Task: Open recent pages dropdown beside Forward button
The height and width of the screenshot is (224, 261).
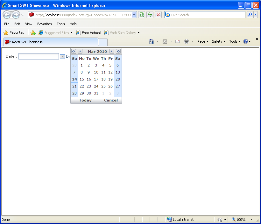Action: (x=23, y=15)
